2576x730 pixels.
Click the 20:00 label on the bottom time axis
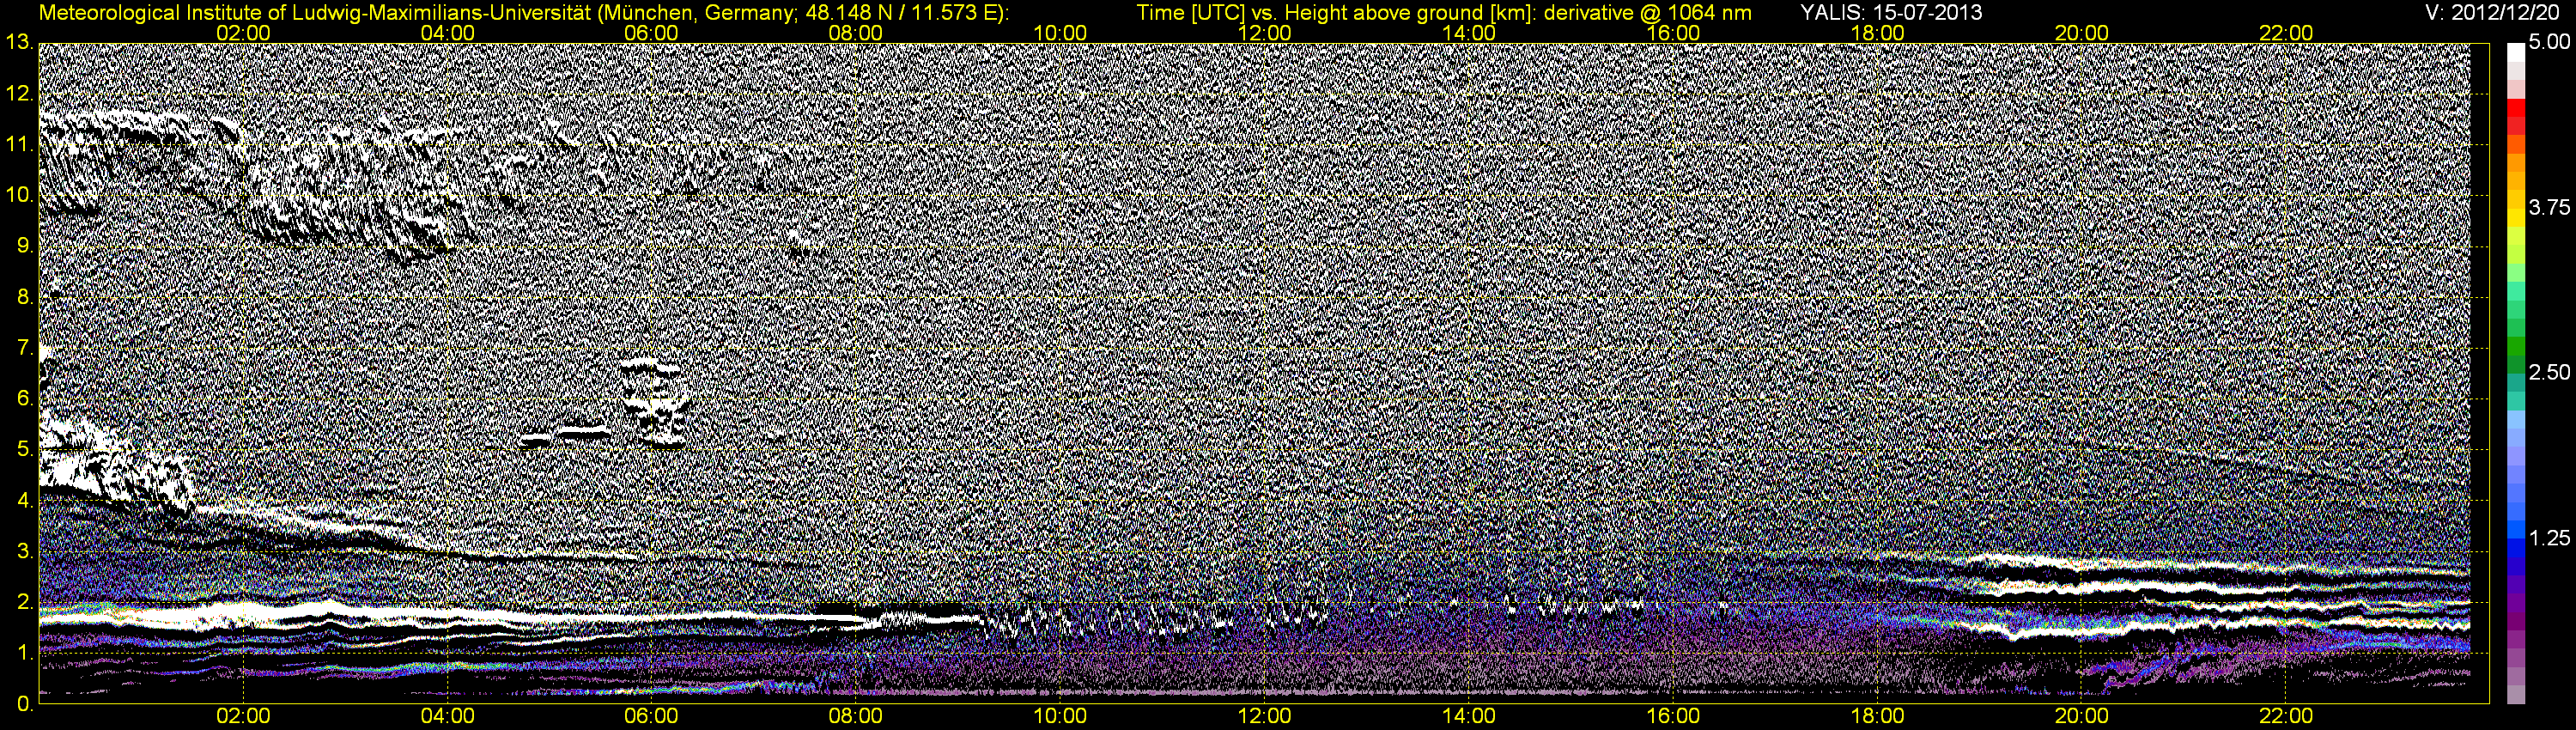[2082, 717]
